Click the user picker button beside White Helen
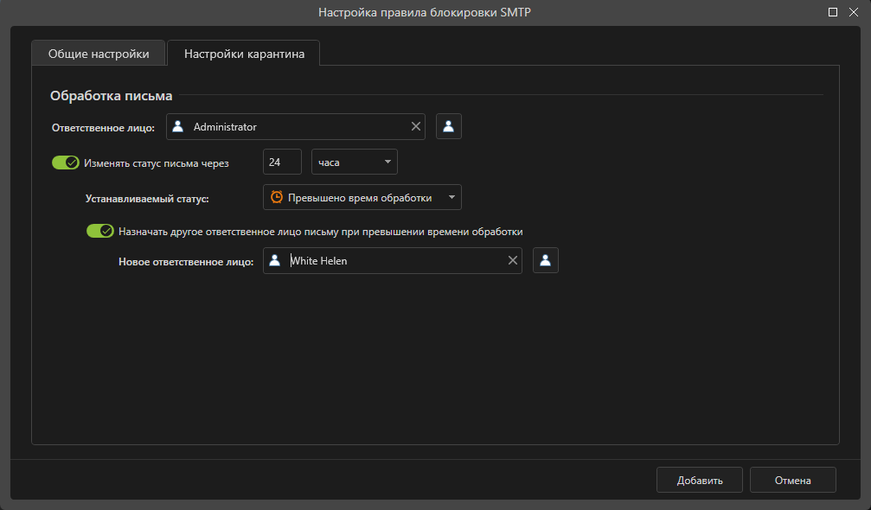Viewport: 871px width, 510px height. (545, 261)
